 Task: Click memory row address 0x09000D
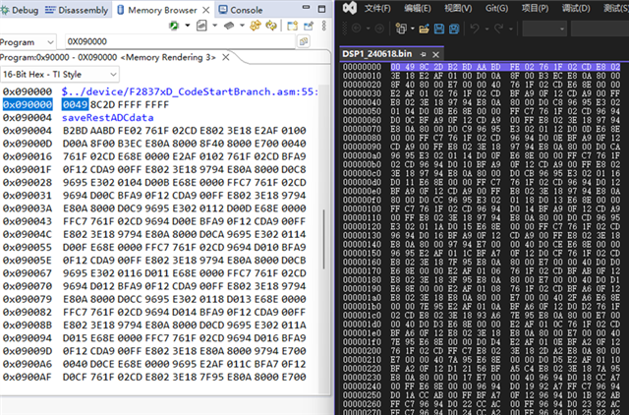(28, 144)
